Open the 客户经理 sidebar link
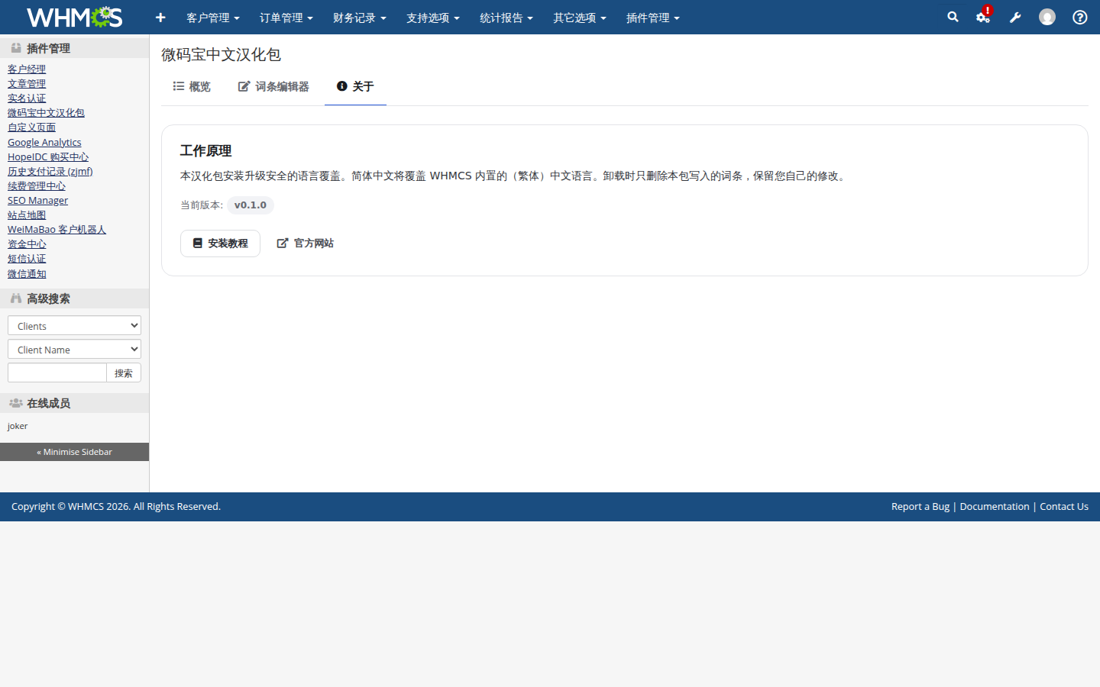This screenshot has width=1100, height=687. coord(27,69)
